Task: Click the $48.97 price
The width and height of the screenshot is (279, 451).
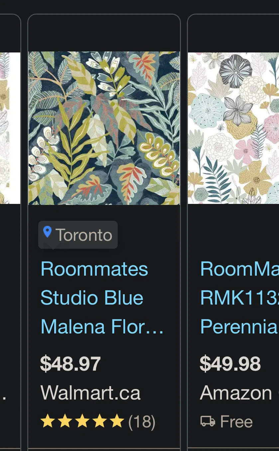Action: 70,364
